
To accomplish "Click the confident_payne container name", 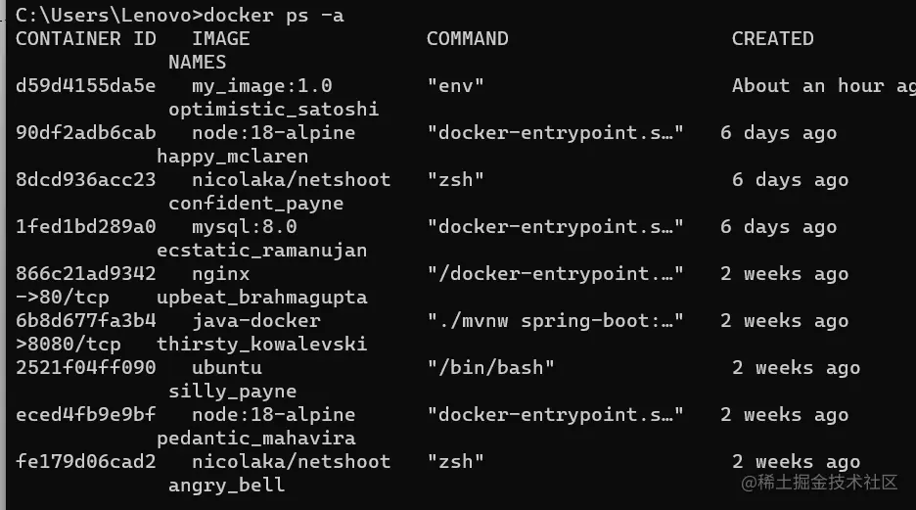I will [255, 204].
